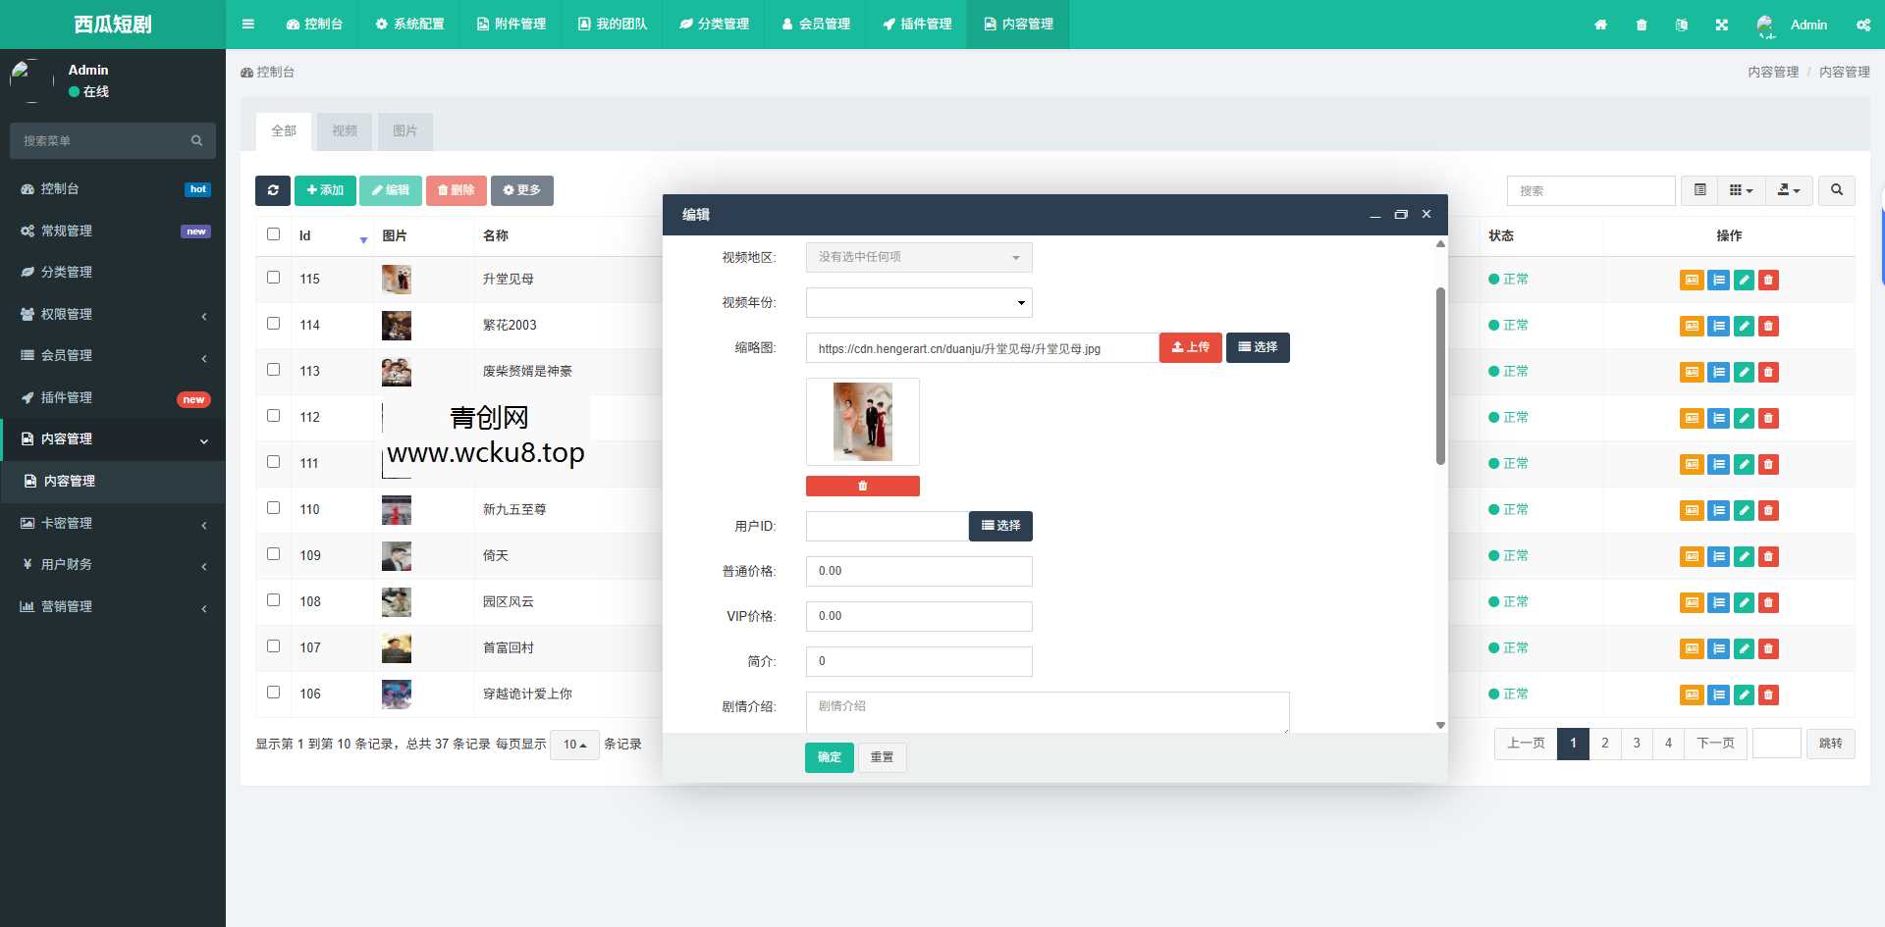Click red trash icon for row 115
The image size is (1885, 927).
1768,280
